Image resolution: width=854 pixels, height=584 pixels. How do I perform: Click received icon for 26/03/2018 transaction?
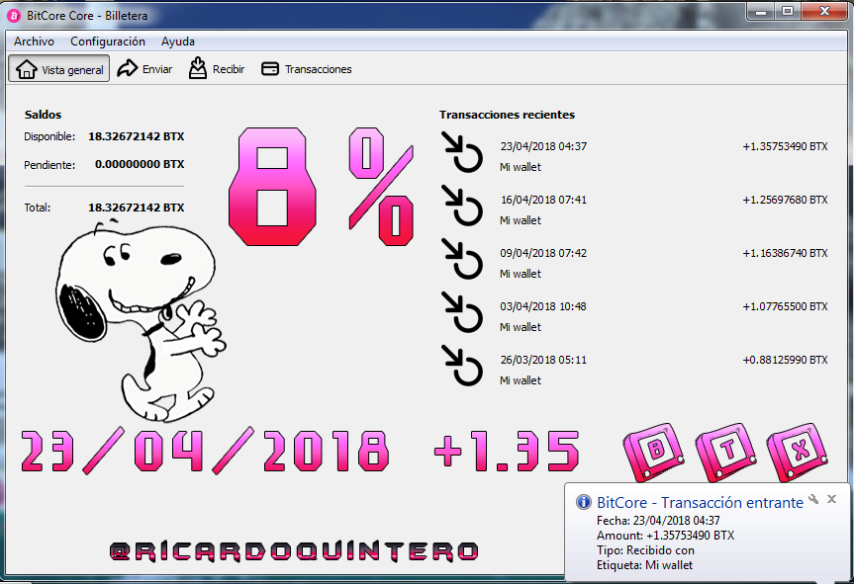(x=462, y=366)
